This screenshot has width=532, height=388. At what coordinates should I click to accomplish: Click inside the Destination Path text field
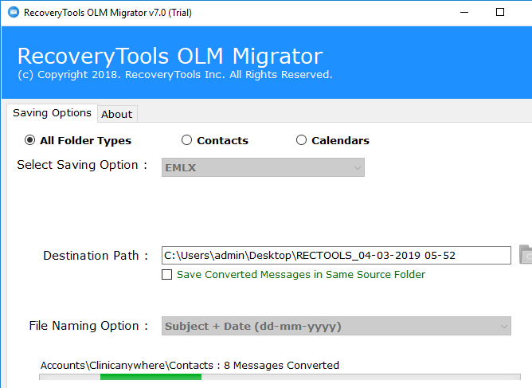click(x=335, y=255)
